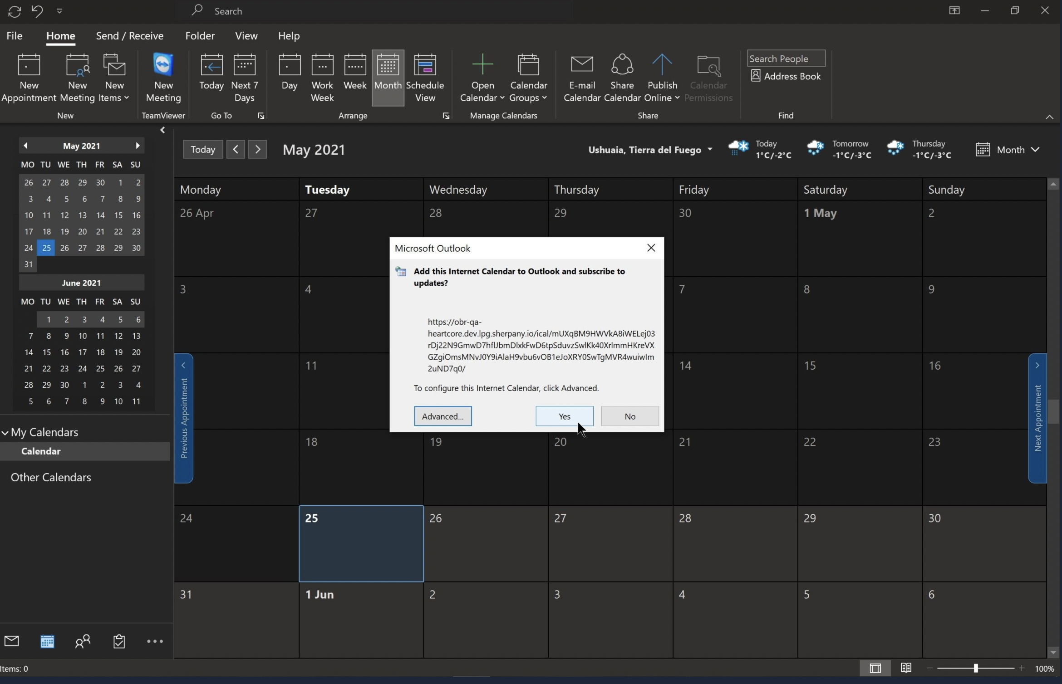Viewport: 1062px width, 684px height.
Task: Switch to Mail in navigation bar
Action: 12,641
